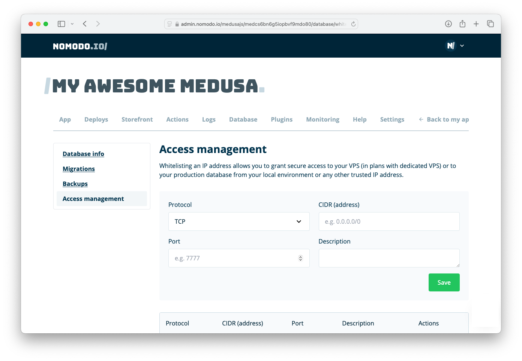The width and height of the screenshot is (522, 361).
Task: Click the Actions column header
Action: [429, 323]
